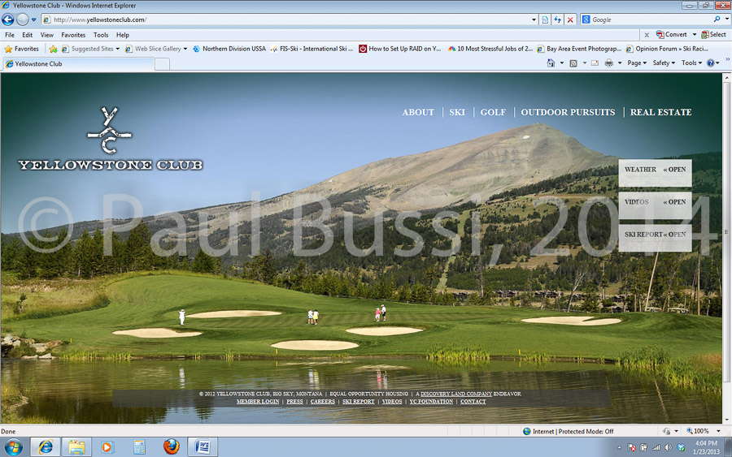Open the Opinion Forum Ski Racing bookmark
The height and width of the screenshot is (457, 732).
pyautogui.click(x=667, y=49)
